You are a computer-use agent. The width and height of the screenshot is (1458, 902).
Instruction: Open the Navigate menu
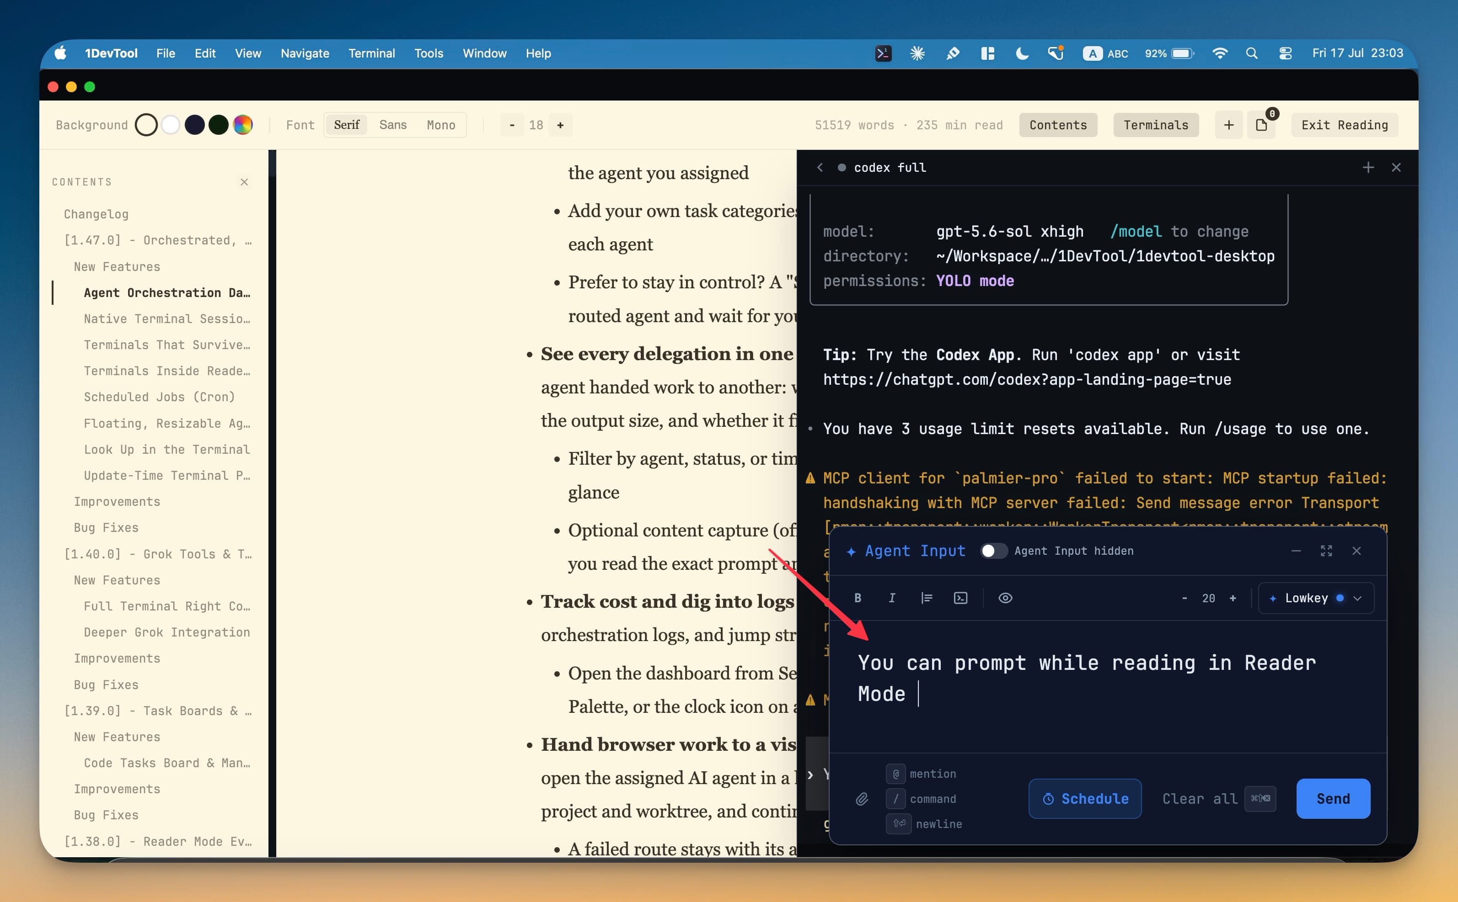coord(305,53)
